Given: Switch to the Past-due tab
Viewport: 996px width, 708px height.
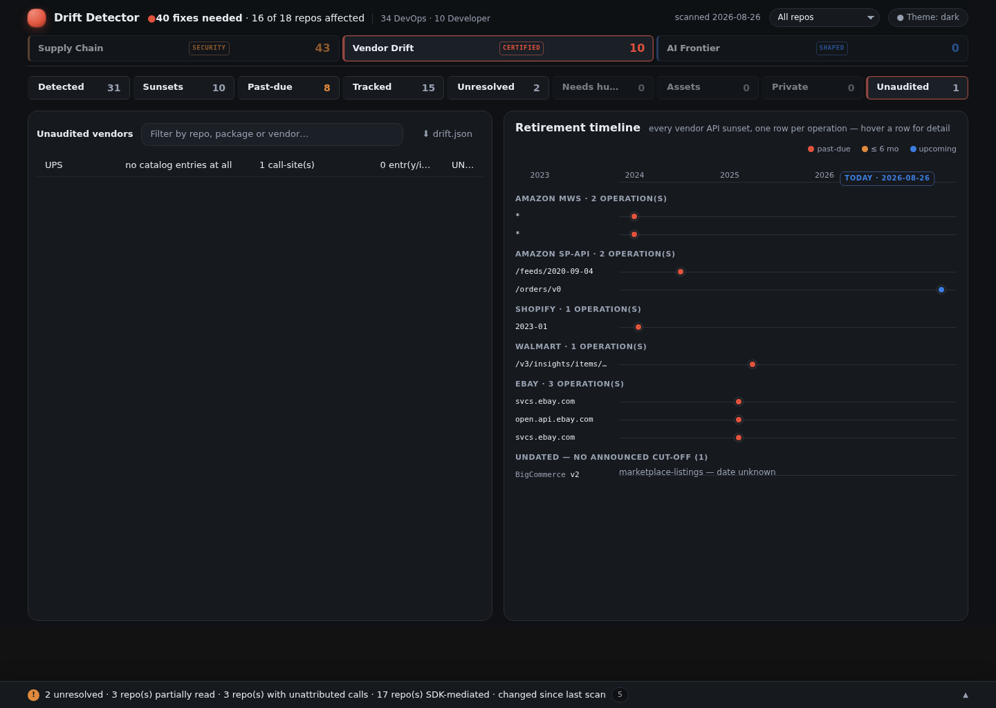Looking at the screenshot, I should pyautogui.click(x=288, y=88).
